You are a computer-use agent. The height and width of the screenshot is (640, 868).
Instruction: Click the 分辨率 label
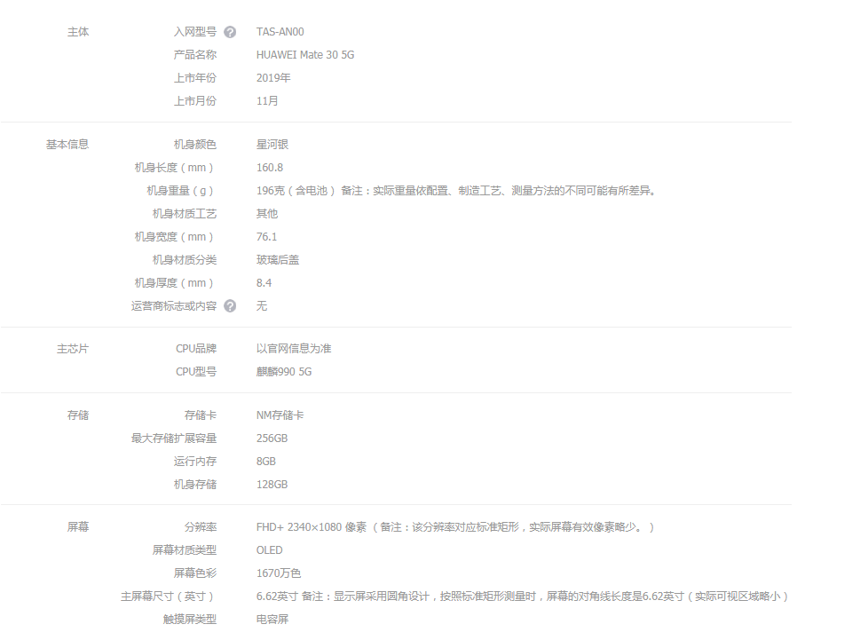click(201, 527)
